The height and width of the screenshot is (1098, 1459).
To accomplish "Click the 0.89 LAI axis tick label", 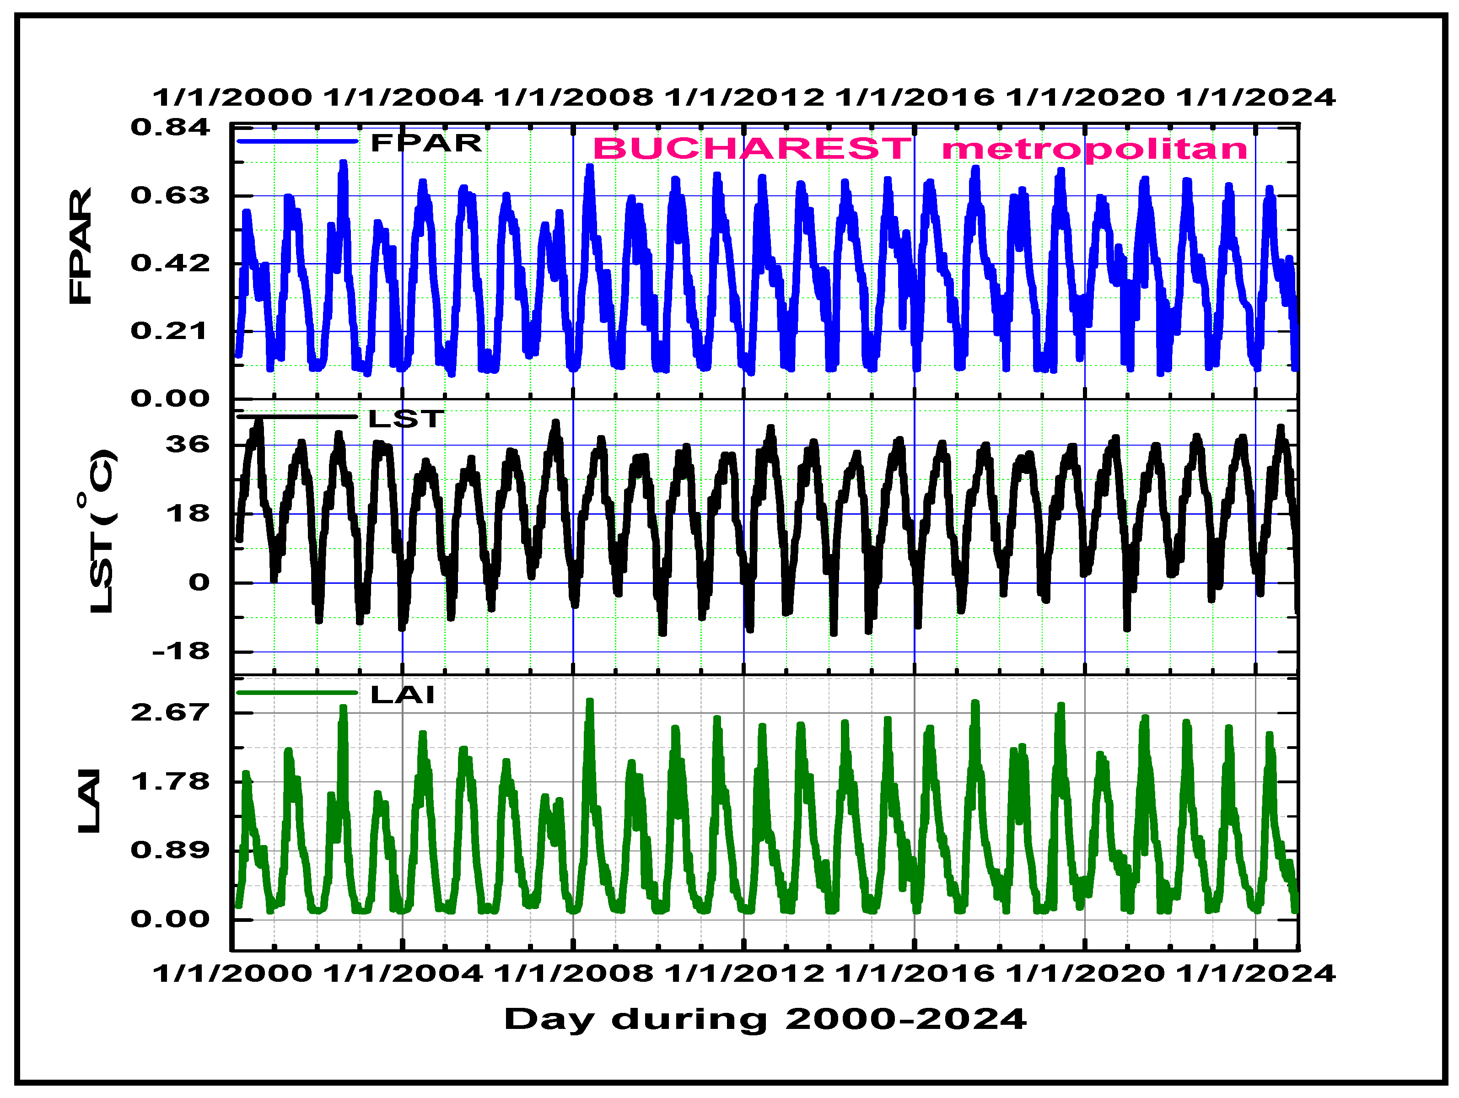I will pyautogui.click(x=170, y=850).
